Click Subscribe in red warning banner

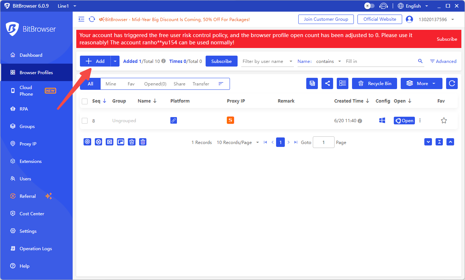[x=447, y=39]
